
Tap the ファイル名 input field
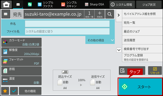pos(67,31)
